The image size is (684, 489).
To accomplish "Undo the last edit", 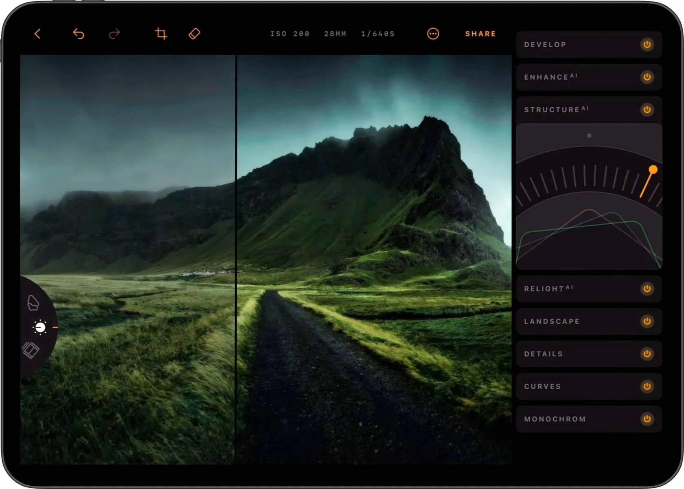I will (78, 34).
